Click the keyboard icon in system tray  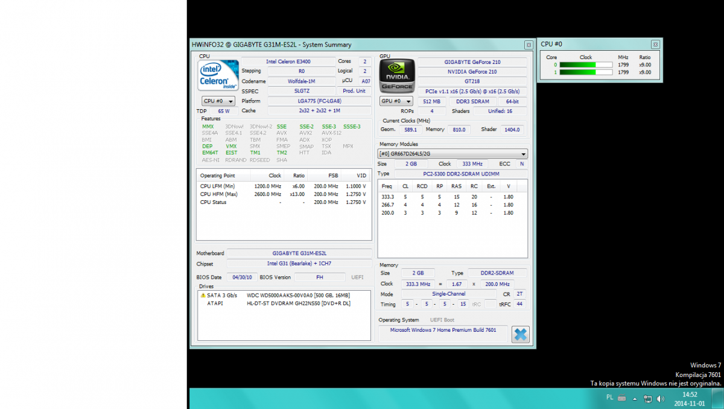621,398
